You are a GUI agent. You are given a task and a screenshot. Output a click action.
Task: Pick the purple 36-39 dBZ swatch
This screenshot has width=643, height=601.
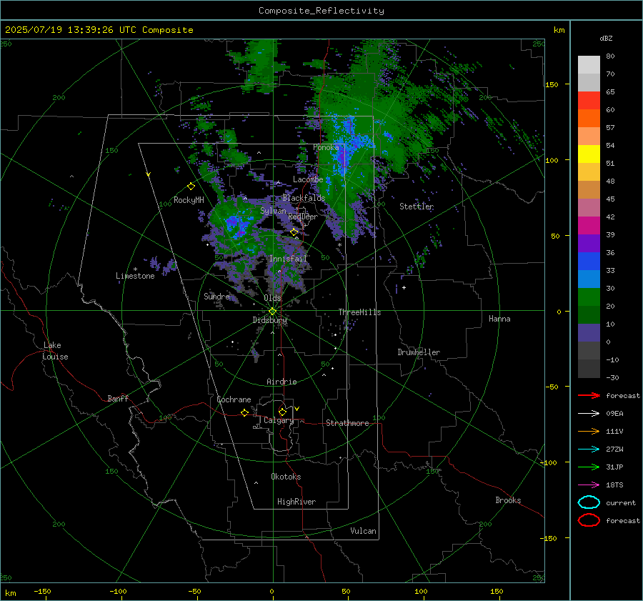click(589, 243)
